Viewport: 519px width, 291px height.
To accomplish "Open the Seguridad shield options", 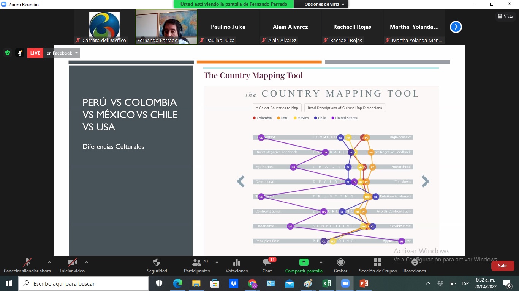I will click(x=157, y=265).
